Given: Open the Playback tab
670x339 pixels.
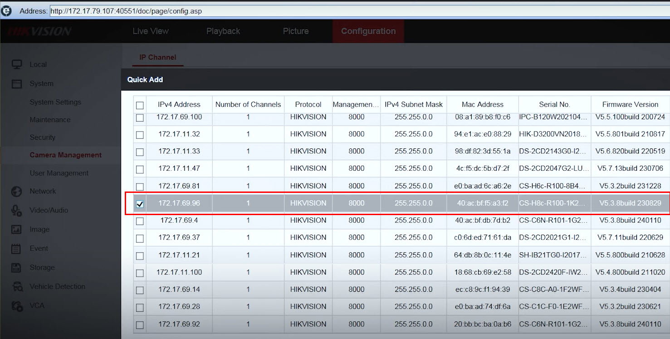Looking at the screenshot, I should tap(223, 31).
